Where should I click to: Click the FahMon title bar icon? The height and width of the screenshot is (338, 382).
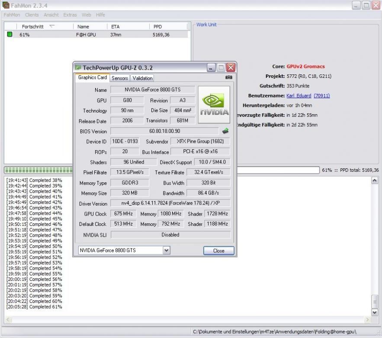5,5
